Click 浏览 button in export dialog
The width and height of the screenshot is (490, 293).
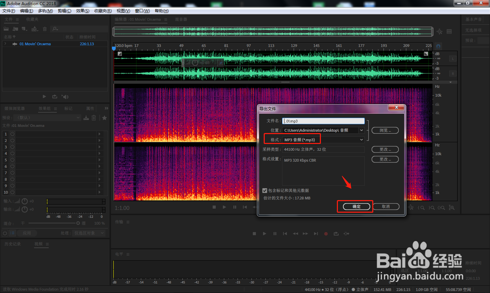(x=385, y=130)
